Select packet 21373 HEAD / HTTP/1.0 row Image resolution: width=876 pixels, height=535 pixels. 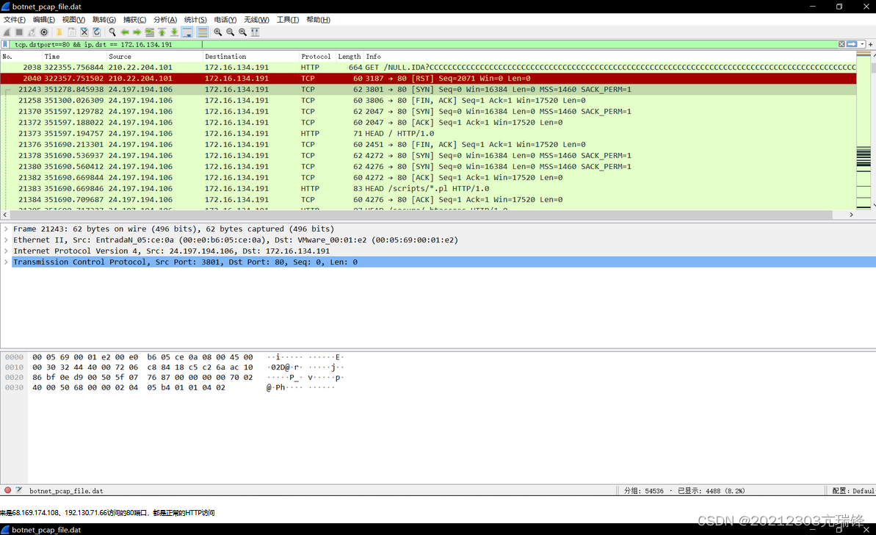coord(428,134)
